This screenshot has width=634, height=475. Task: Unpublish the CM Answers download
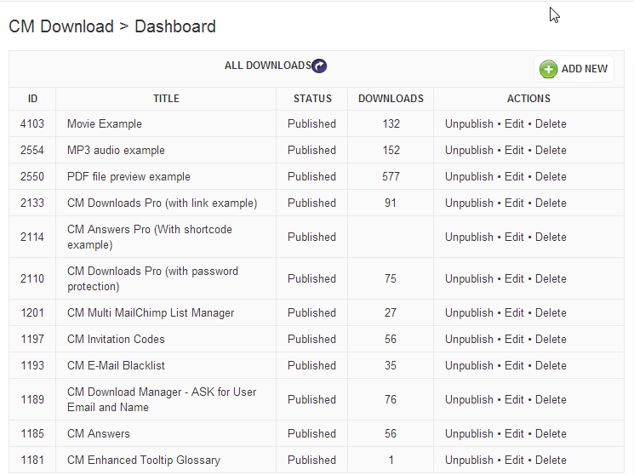point(469,434)
